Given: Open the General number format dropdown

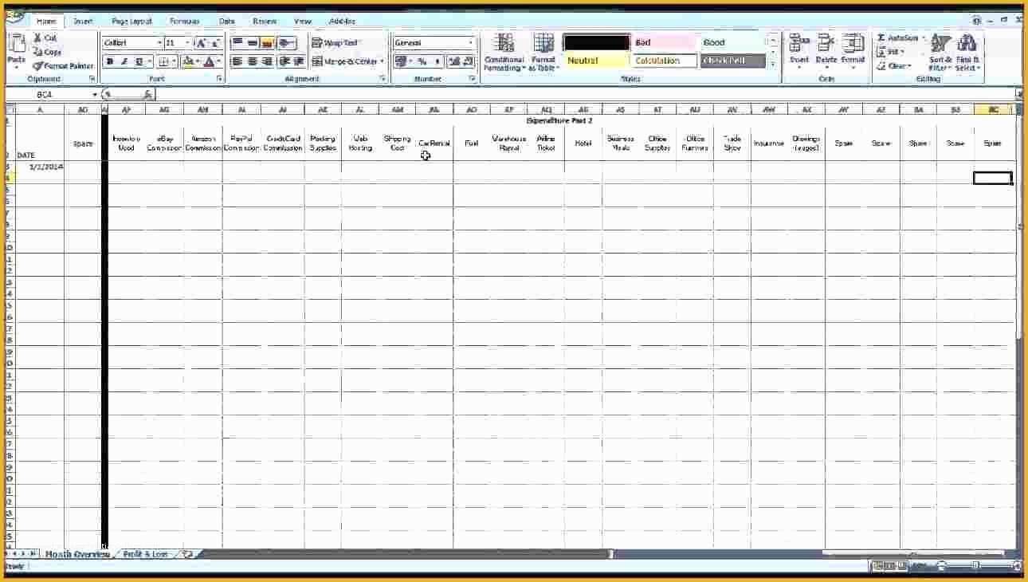Looking at the screenshot, I should coord(470,43).
